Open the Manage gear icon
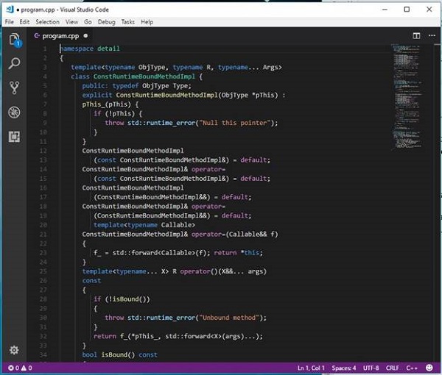Viewport: 442px width, 375px height. (x=14, y=350)
